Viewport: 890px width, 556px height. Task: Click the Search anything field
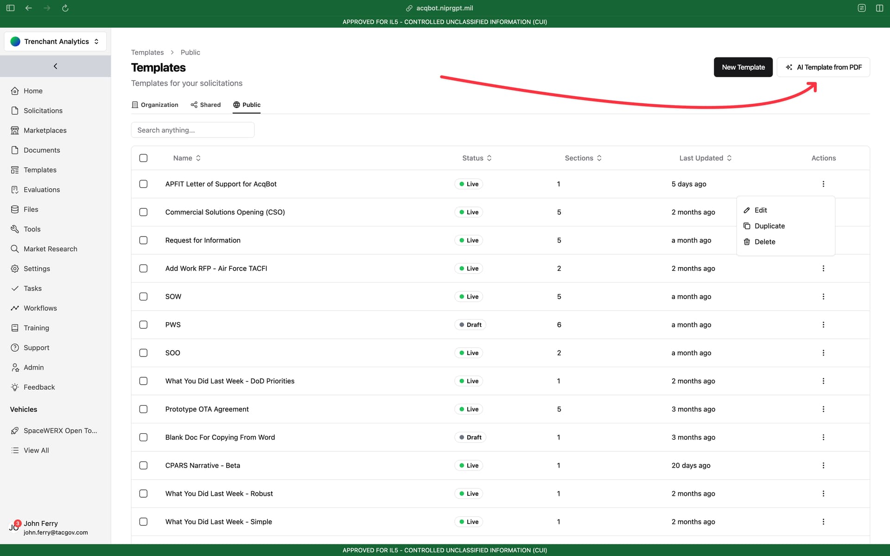coord(192,130)
